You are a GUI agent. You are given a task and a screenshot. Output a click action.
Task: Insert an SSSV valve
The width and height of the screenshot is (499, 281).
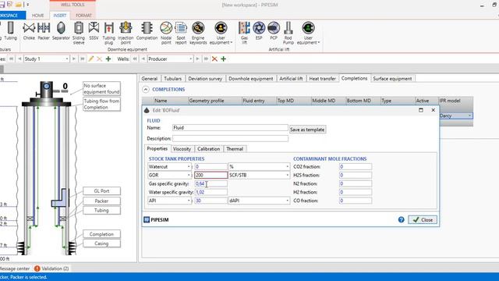point(94,31)
